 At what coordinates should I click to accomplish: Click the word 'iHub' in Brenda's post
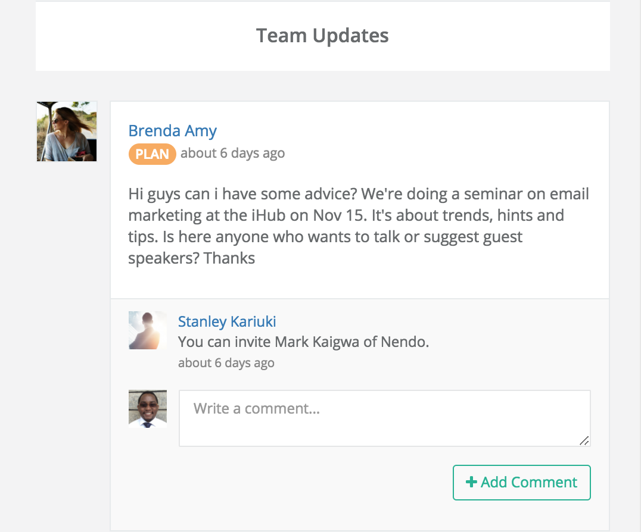(268, 215)
